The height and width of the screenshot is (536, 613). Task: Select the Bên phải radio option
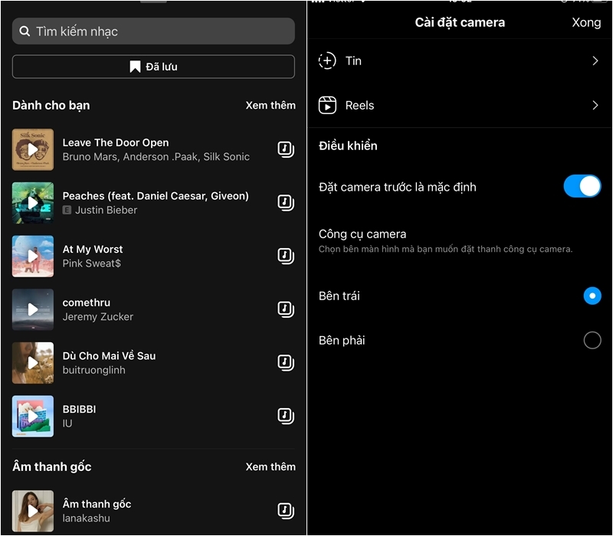[592, 340]
